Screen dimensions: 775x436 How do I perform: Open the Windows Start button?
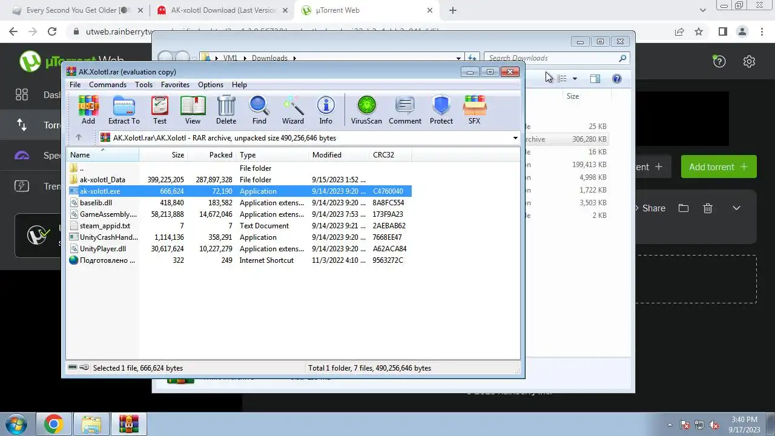(x=15, y=423)
